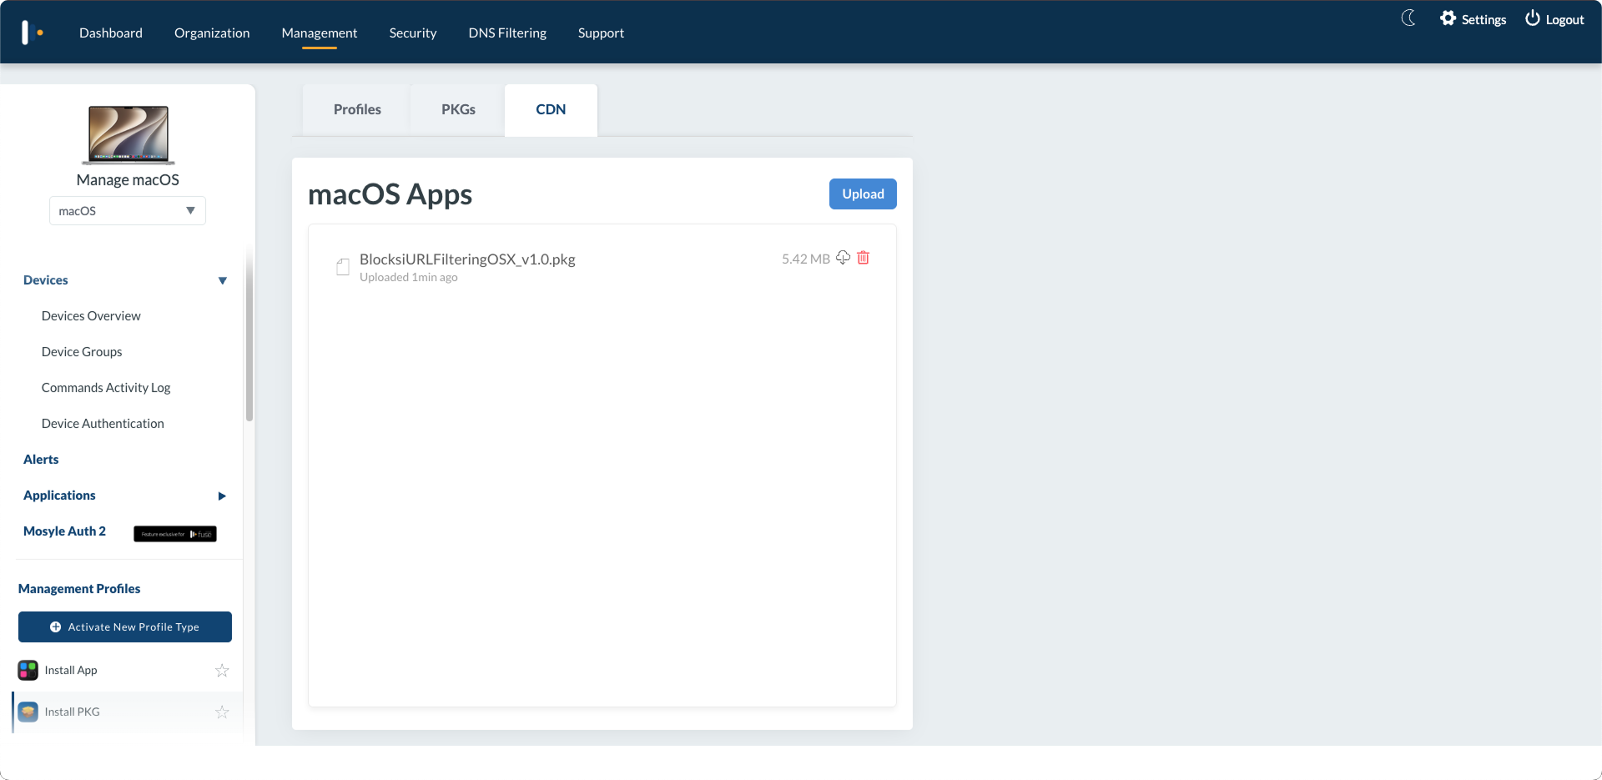The height and width of the screenshot is (780, 1602).
Task: Click the Manage macOS title
Action: click(x=128, y=180)
